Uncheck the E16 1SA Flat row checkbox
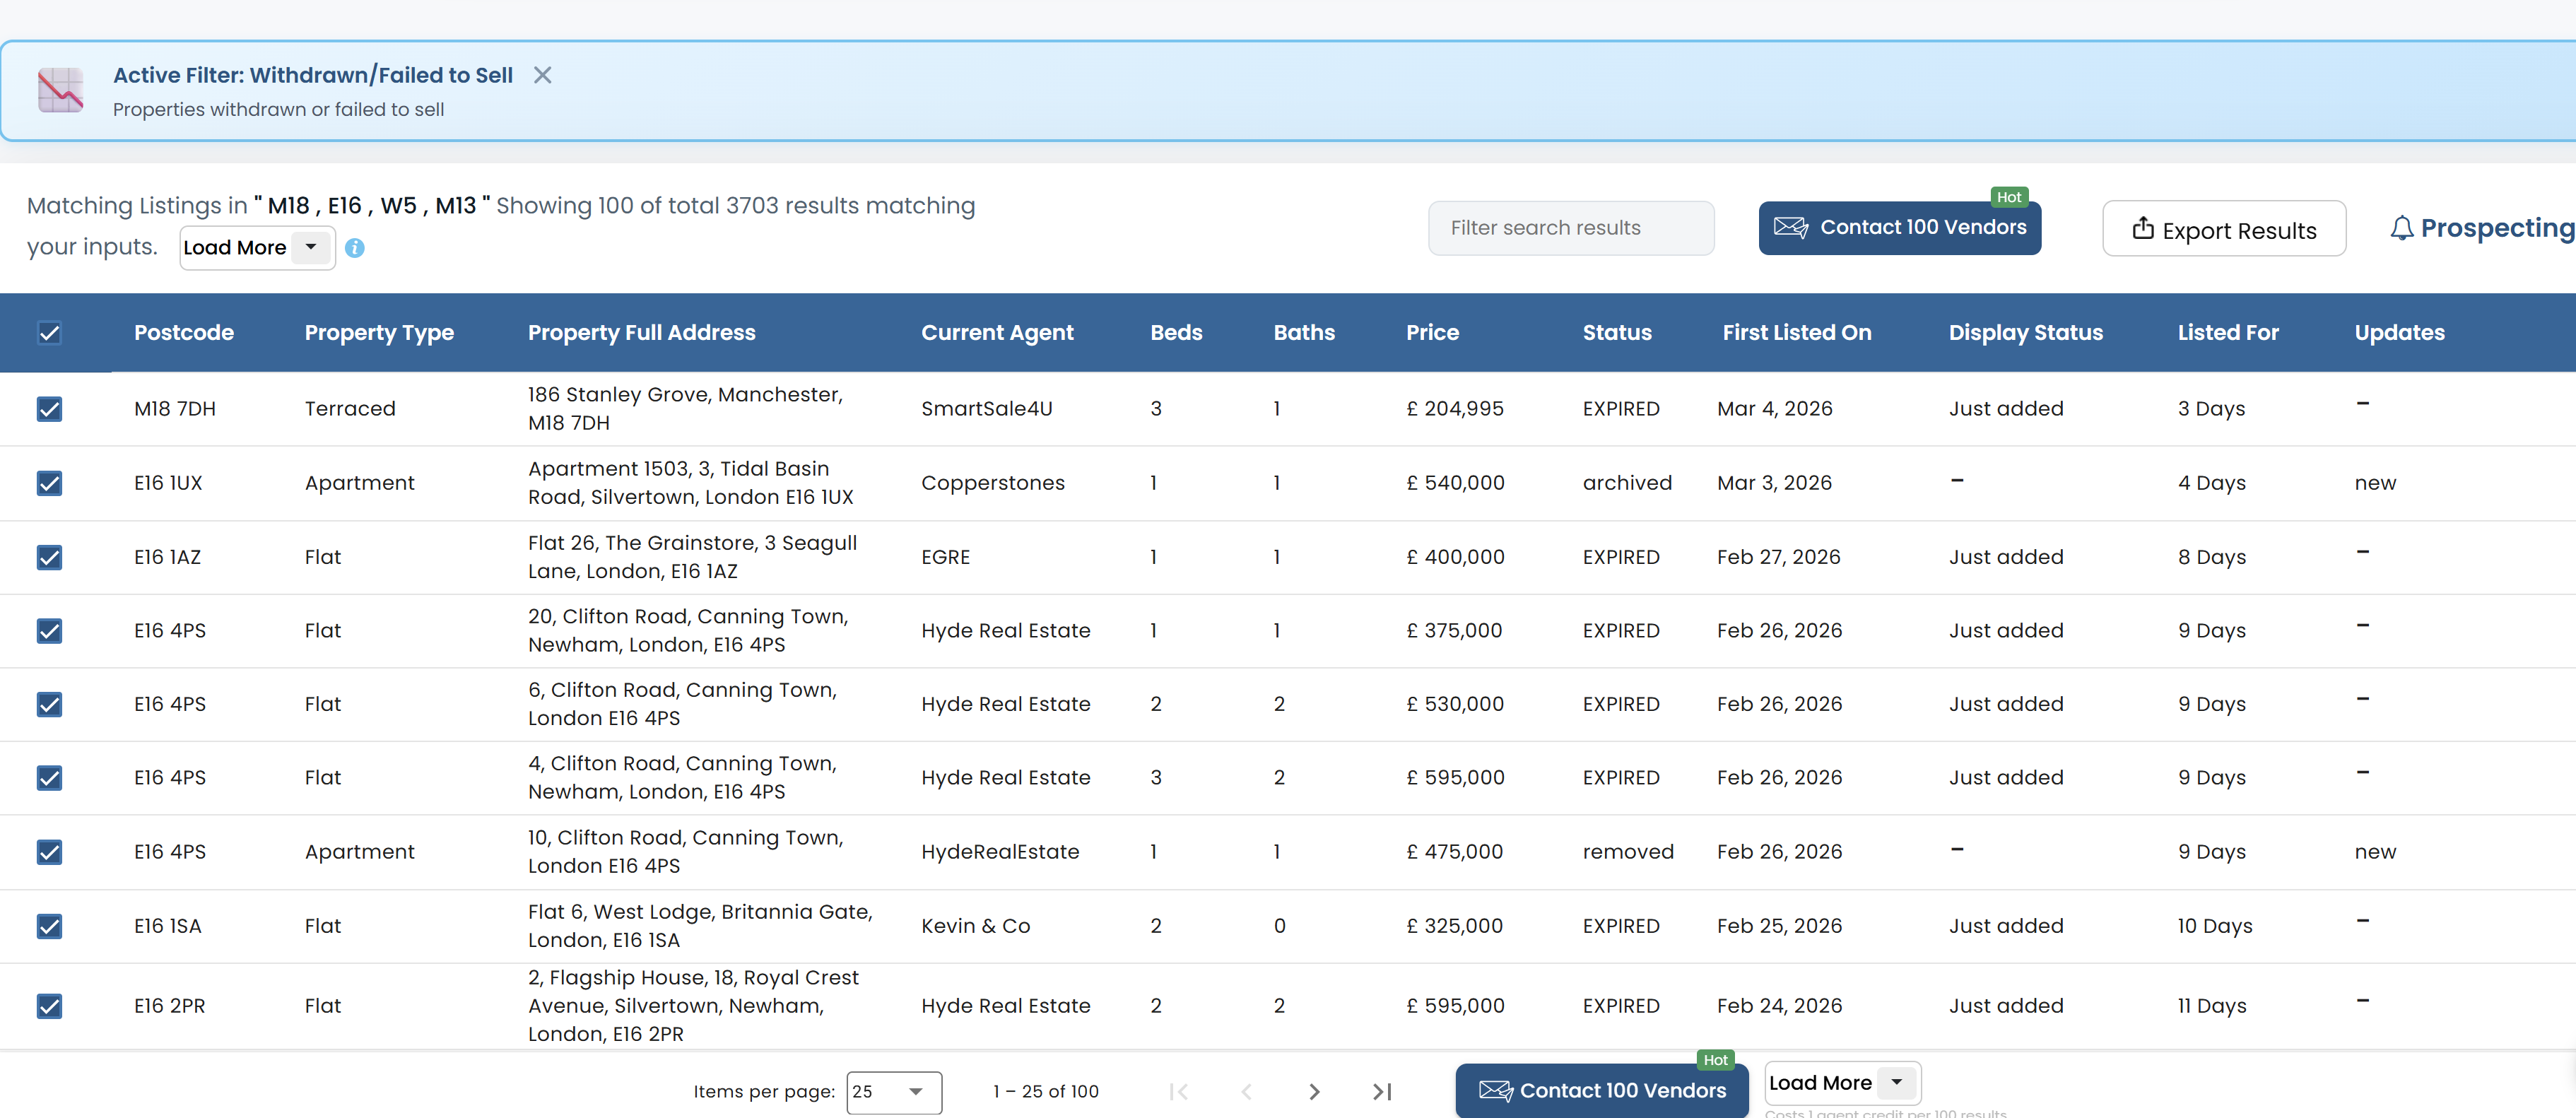Image resolution: width=2576 pixels, height=1118 pixels. tap(49, 926)
